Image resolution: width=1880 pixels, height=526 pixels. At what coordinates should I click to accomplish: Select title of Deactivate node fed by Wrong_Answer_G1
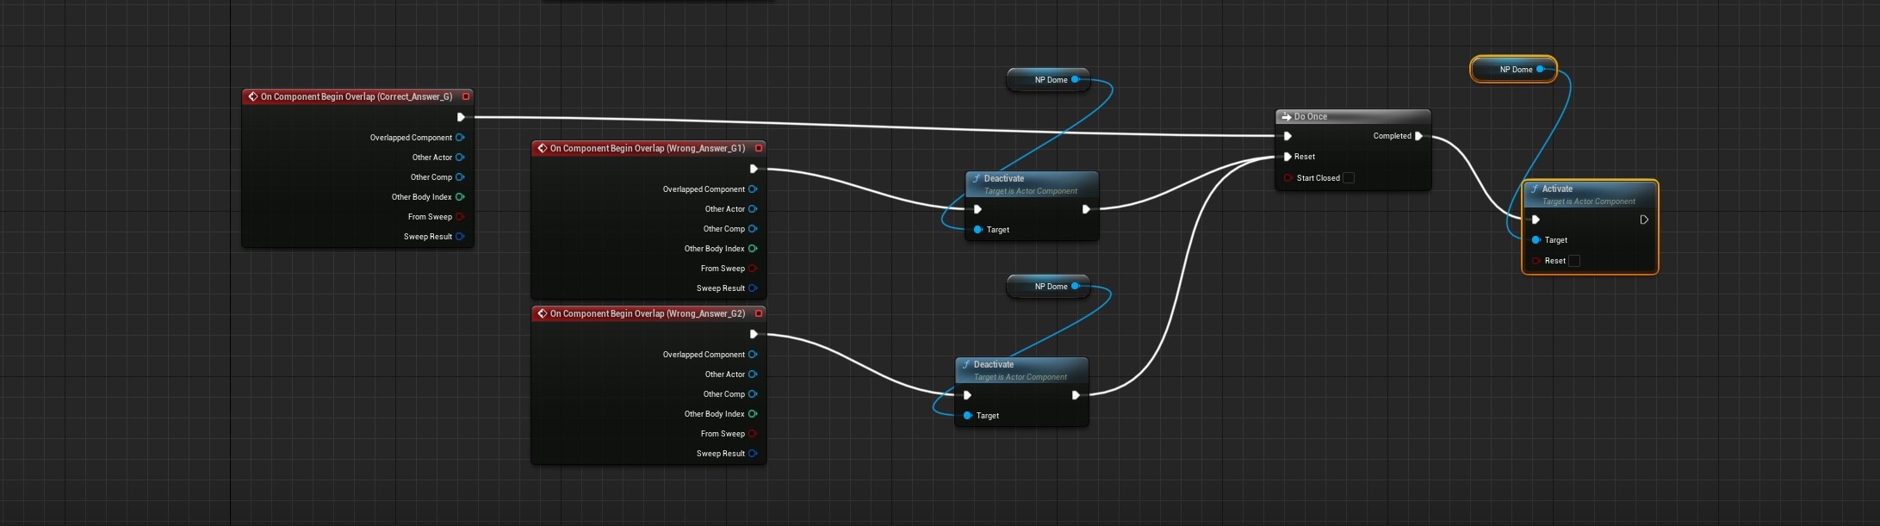tap(1004, 178)
